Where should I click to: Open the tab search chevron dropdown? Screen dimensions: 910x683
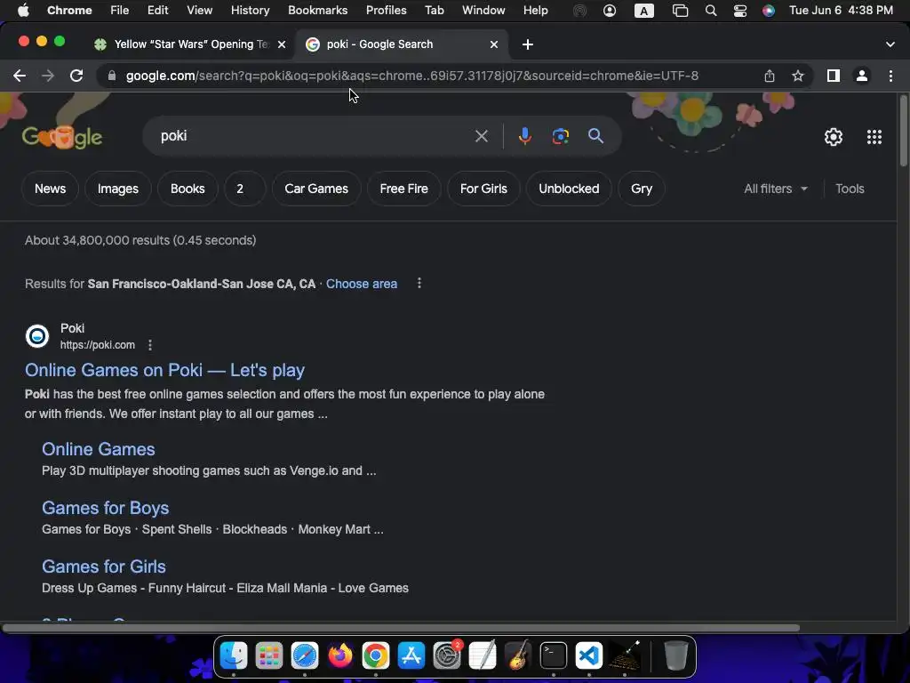pos(890,44)
